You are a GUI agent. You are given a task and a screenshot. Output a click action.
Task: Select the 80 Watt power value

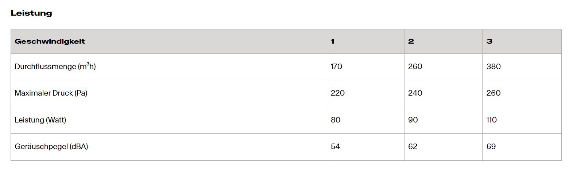[x=336, y=120]
